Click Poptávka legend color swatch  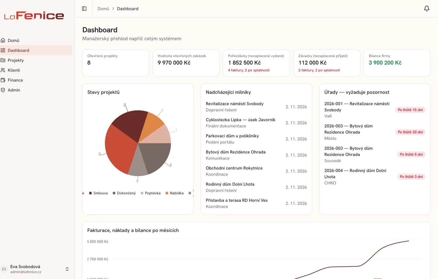point(142,193)
